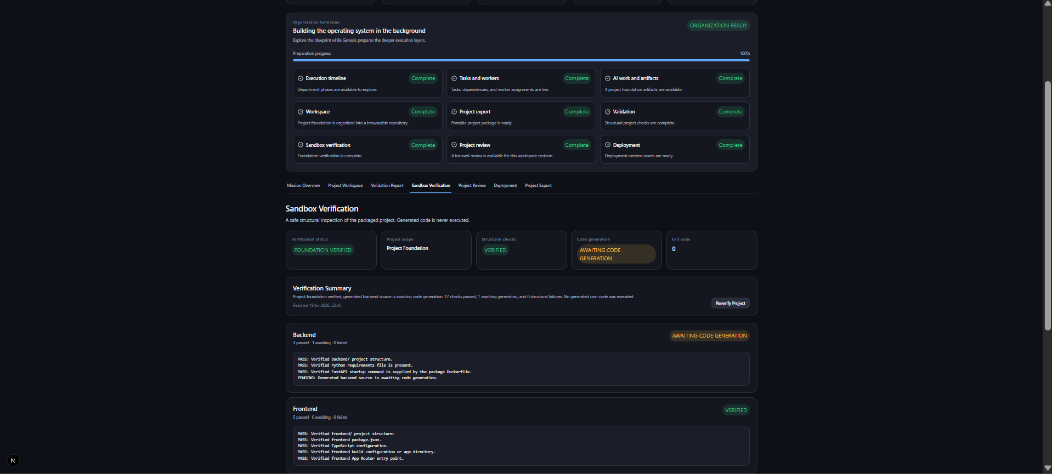
Task: Click the 100% progress percentage label
Action: tap(745, 54)
